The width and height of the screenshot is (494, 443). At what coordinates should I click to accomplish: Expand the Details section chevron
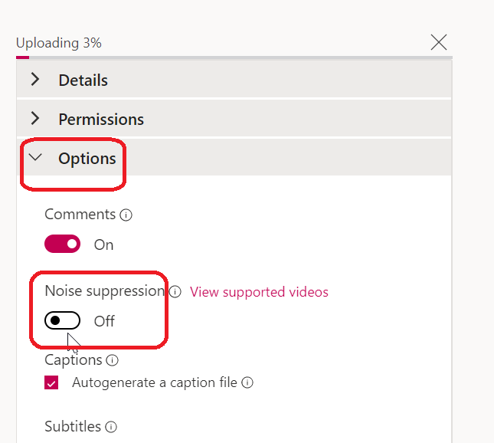[35, 80]
